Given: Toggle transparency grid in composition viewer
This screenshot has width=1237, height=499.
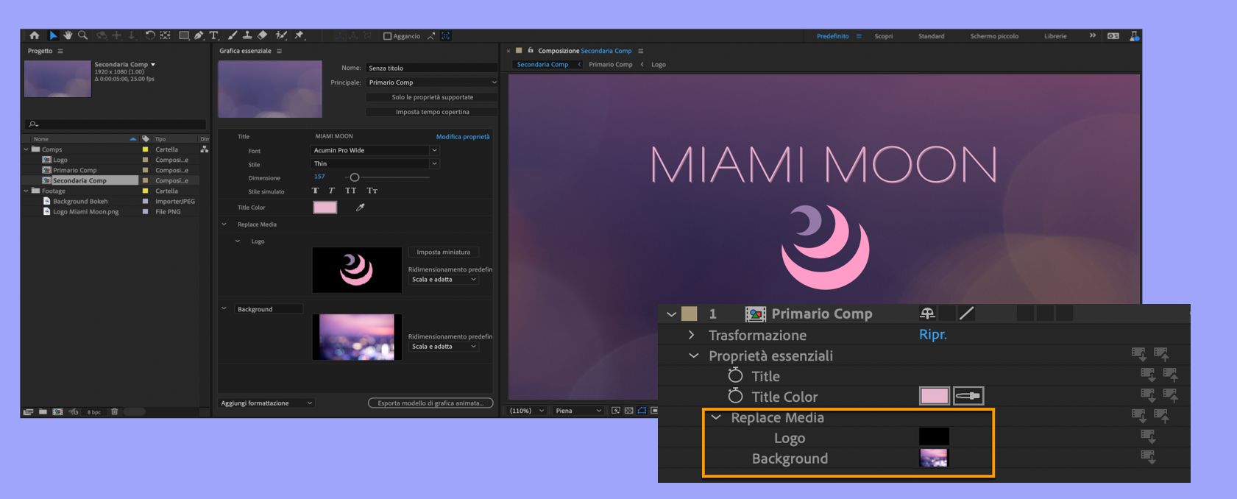Looking at the screenshot, I should [x=628, y=411].
